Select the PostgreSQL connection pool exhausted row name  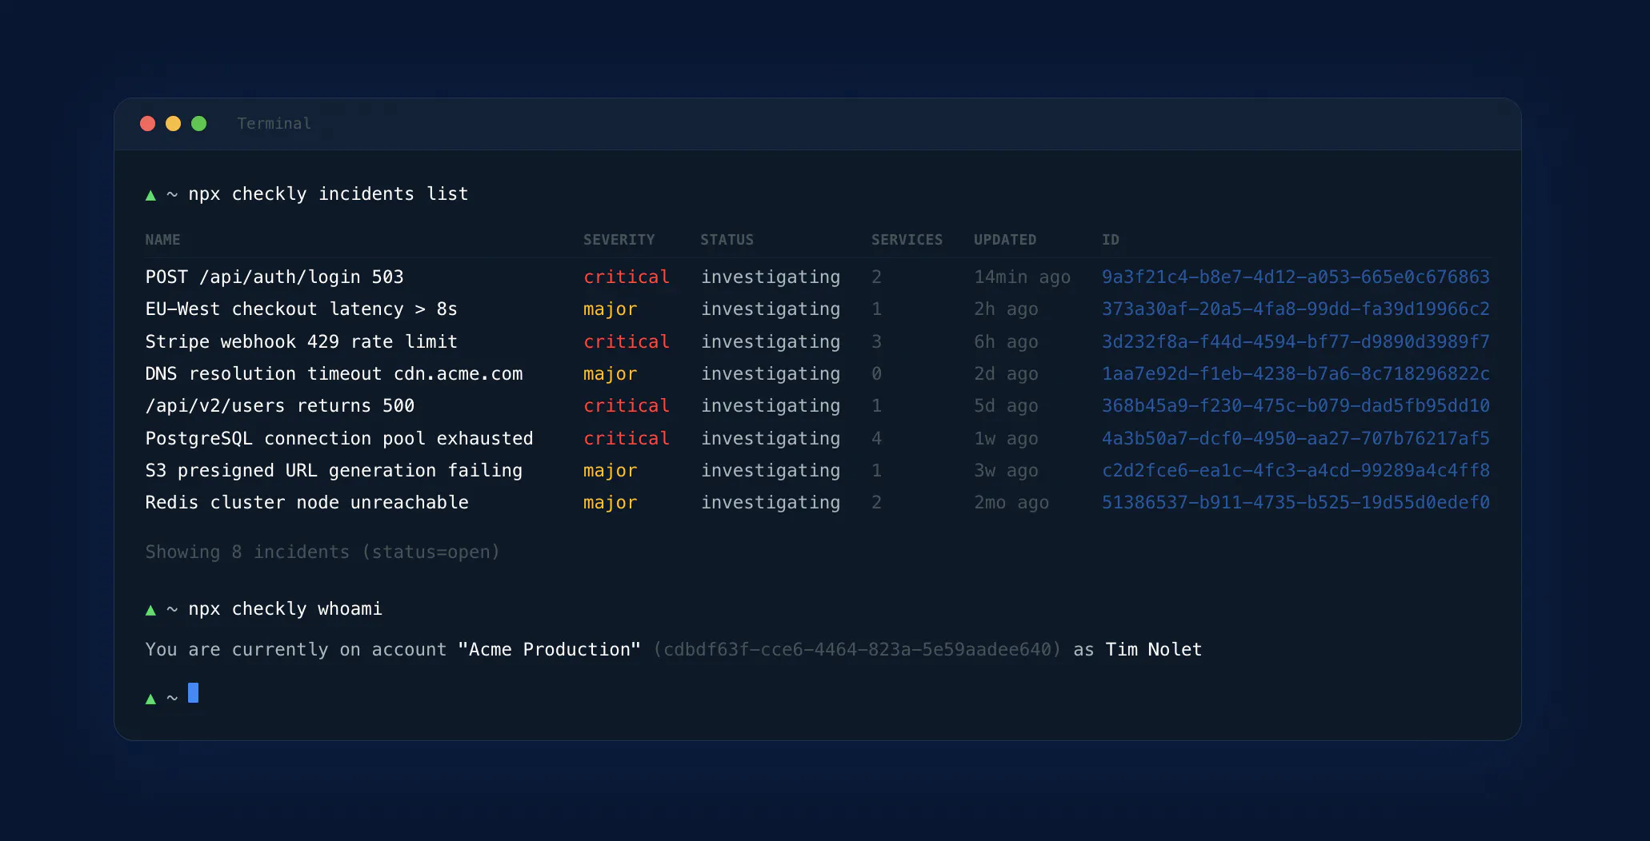(x=338, y=439)
